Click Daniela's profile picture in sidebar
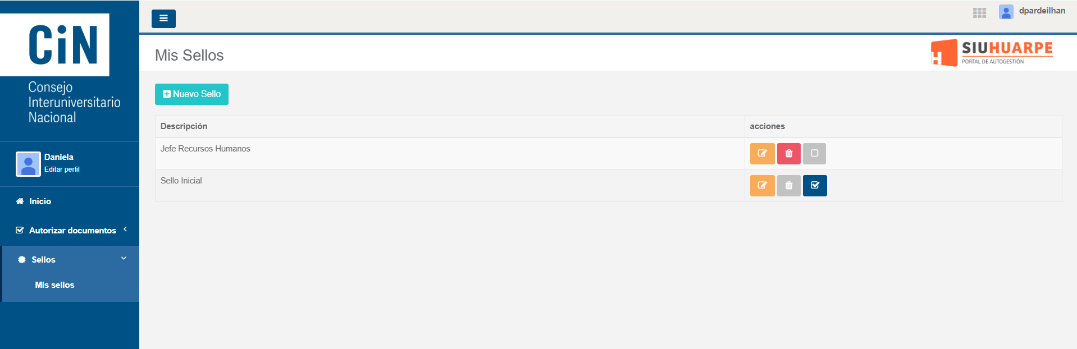 coord(28,164)
